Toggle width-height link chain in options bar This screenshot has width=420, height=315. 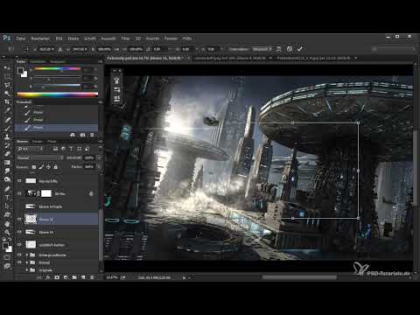(x=117, y=49)
